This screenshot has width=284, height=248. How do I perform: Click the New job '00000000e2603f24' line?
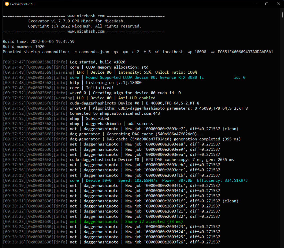tap(111, 232)
